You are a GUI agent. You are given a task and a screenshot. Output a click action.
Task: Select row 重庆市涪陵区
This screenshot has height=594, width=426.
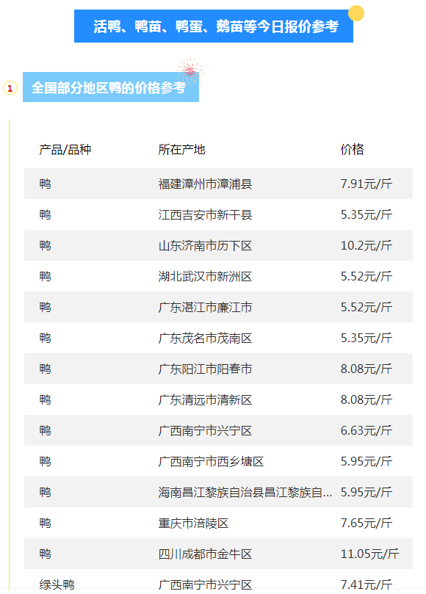point(218,523)
